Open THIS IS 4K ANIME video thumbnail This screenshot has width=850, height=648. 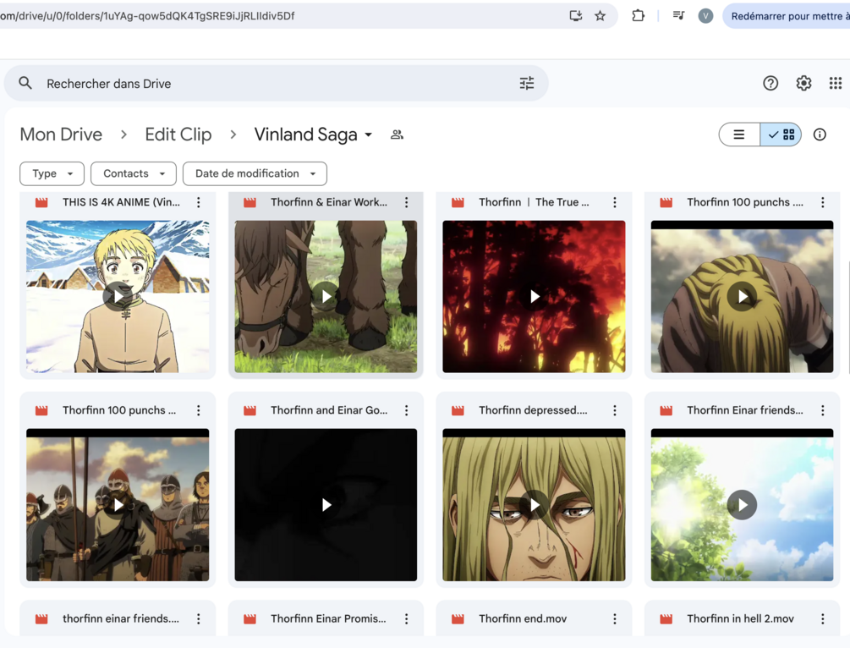118,296
